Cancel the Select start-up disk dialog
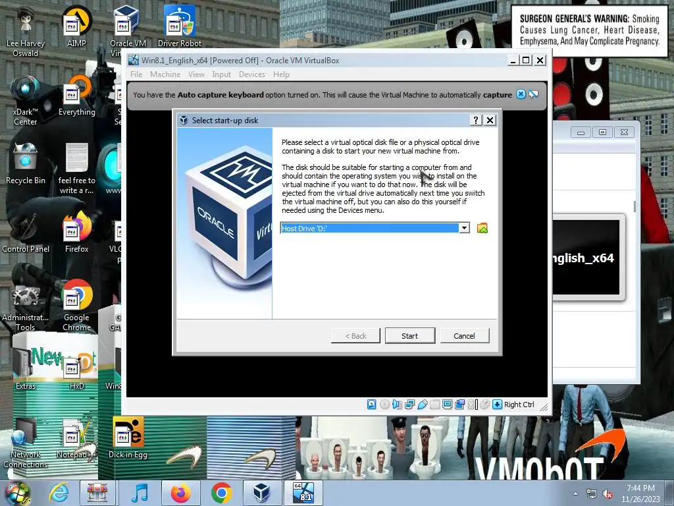This screenshot has width=674, height=506. point(464,335)
